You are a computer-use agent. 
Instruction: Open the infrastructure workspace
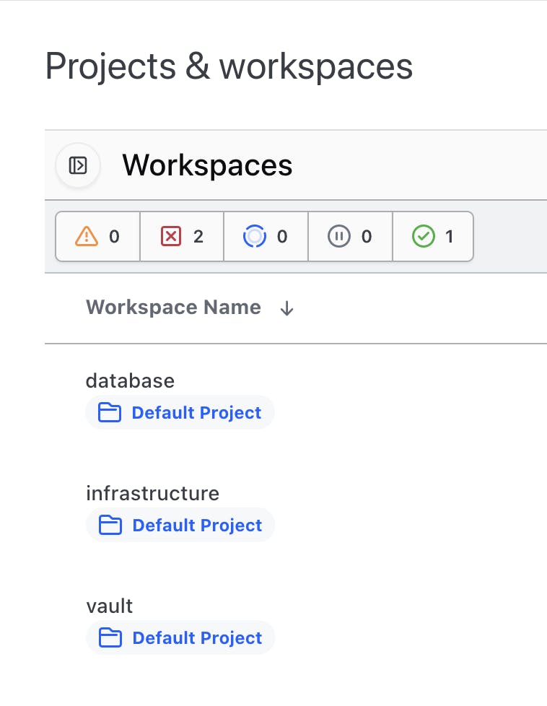(152, 494)
